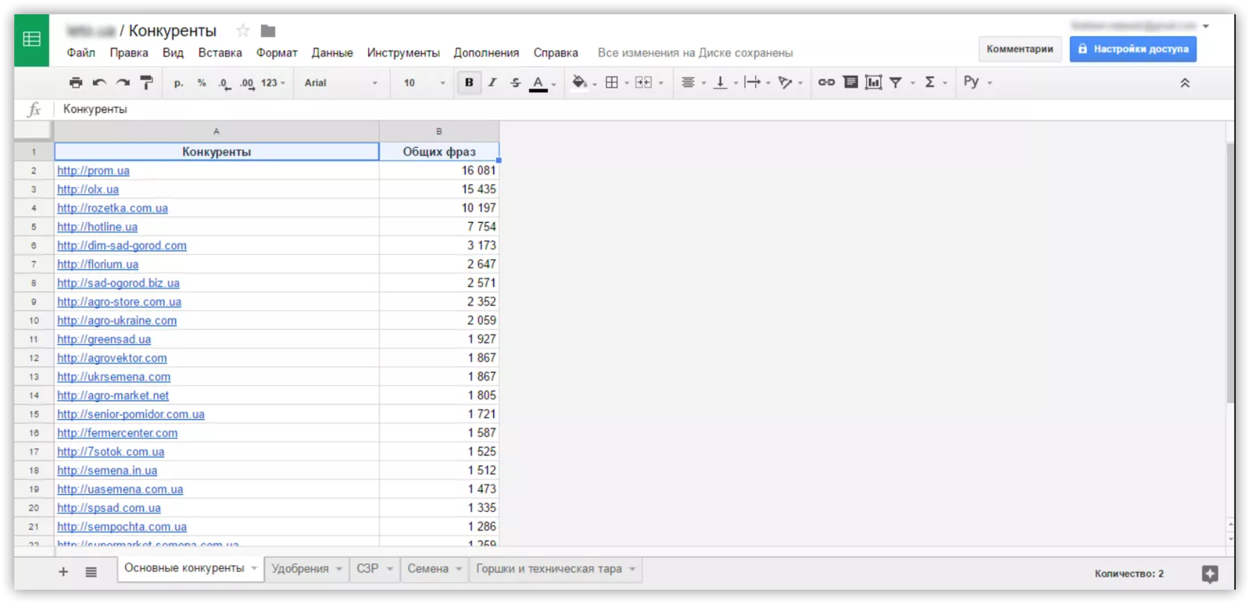Viewport: 1250px width, 604px height.
Task: Insert a chart
Action: point(874,82)
